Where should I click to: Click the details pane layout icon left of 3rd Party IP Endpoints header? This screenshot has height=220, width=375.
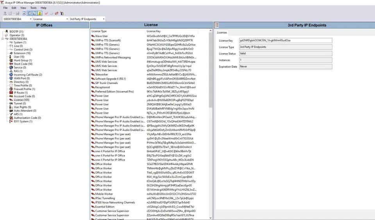pyautogui.click(x=217, y=25)
